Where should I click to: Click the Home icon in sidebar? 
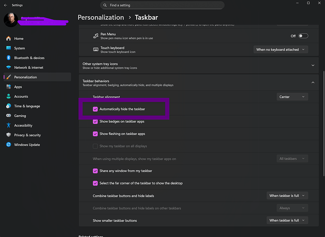coord(9,38)
